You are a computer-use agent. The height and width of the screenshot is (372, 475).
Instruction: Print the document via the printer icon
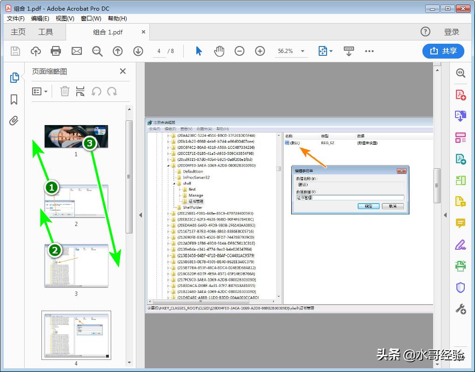(56, 51)
